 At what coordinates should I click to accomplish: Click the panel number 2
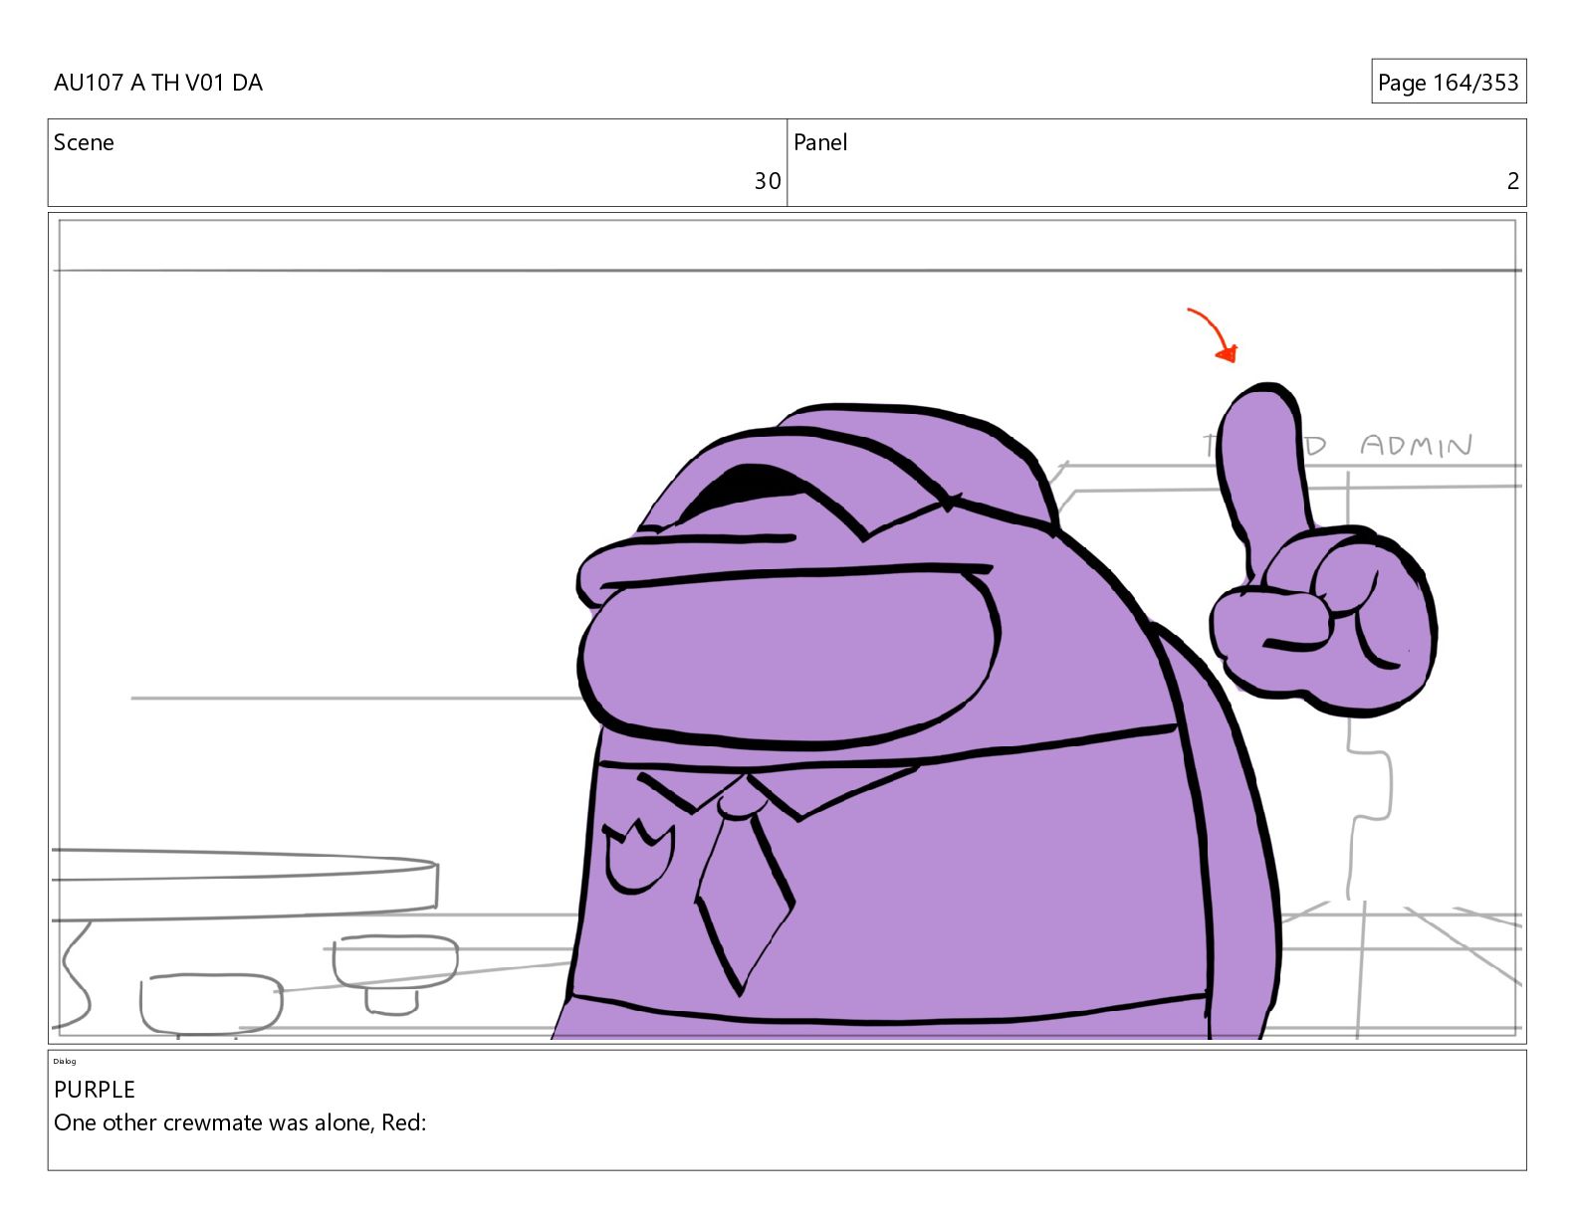tap(1513, 181)
